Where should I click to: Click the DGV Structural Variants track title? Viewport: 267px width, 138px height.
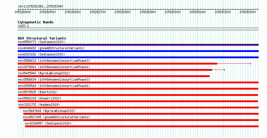pos(42,38)
